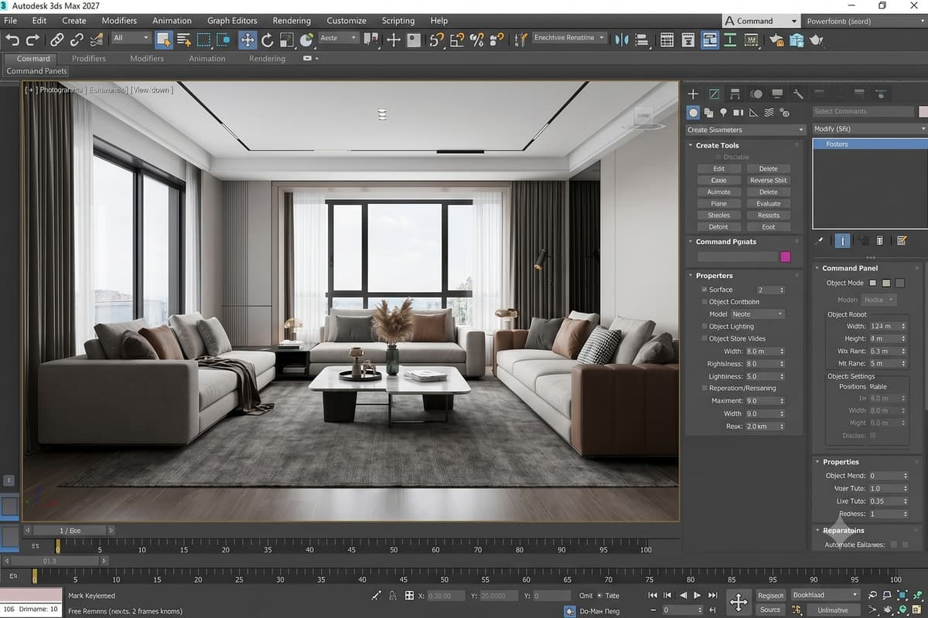928x618 pixels.
Task: Toggle the Disclos checkbox under Object Settings
Action: coord(873,435)
